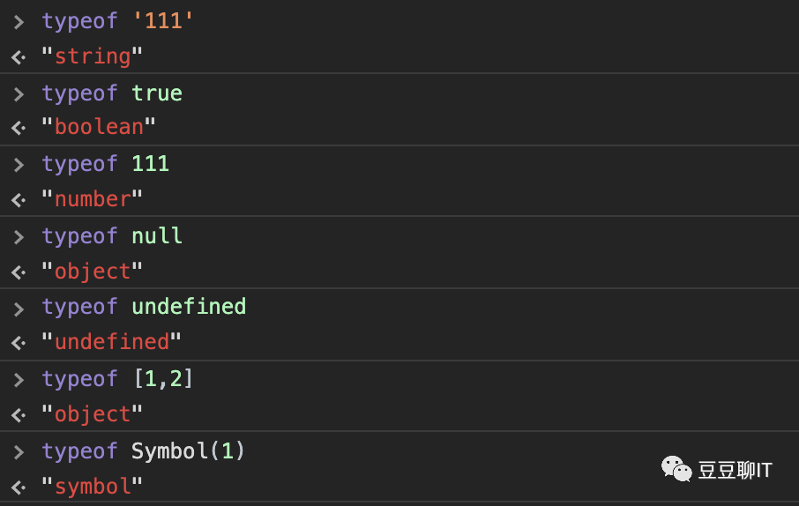The image size is (799, 506).
Task: Click the WeChat logo icon in watermark
Action: click(677, 468)
